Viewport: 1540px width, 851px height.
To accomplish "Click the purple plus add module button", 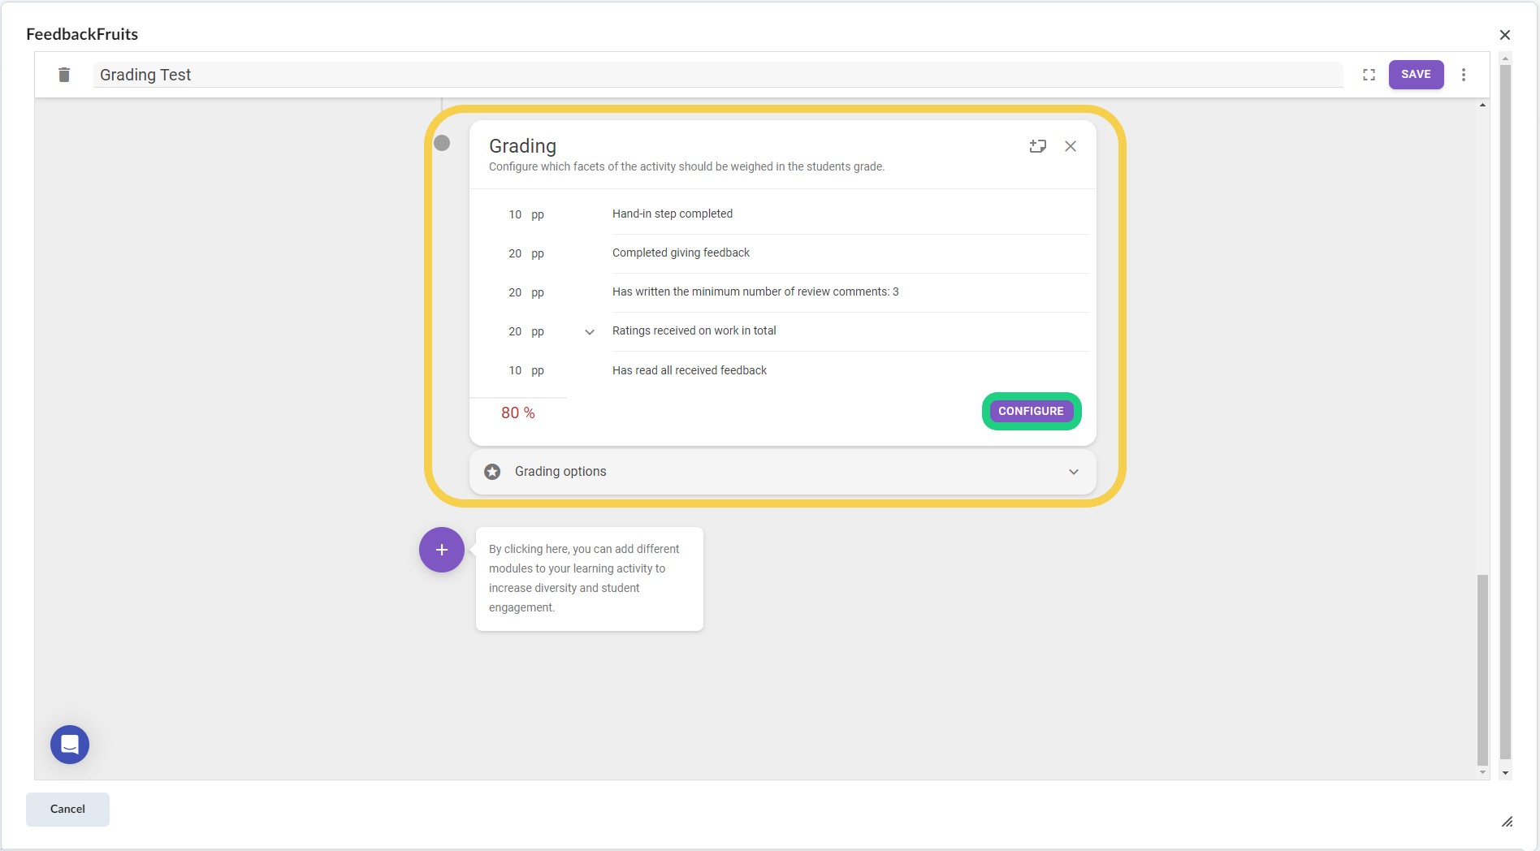I will coord(442,550).
